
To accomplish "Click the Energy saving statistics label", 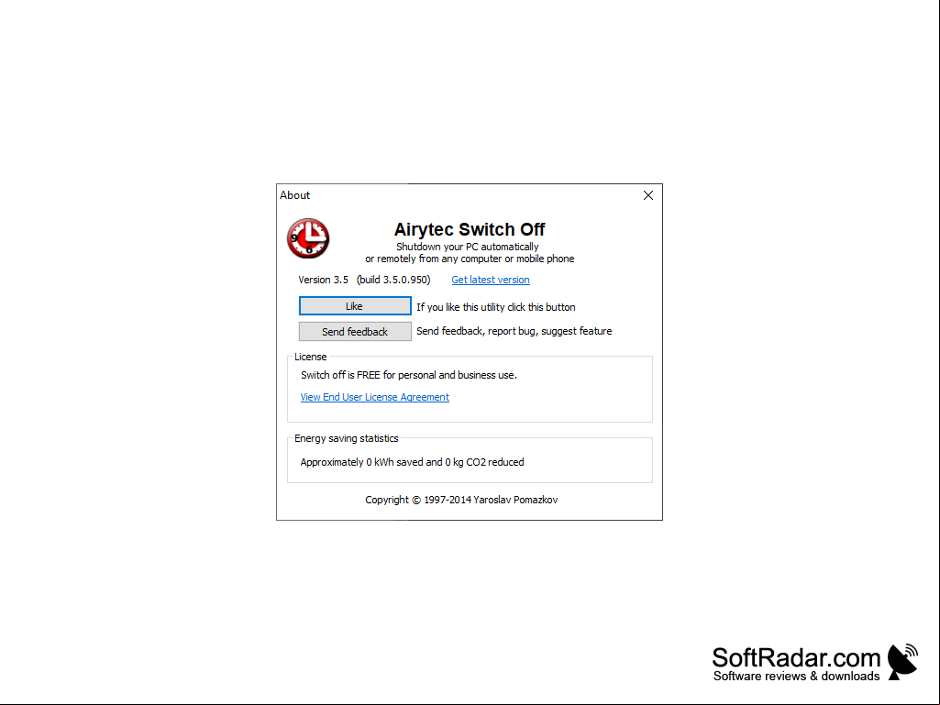I will [x=347, y=438].
